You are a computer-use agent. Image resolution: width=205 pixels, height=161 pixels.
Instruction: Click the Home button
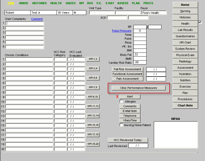point(185,5)
